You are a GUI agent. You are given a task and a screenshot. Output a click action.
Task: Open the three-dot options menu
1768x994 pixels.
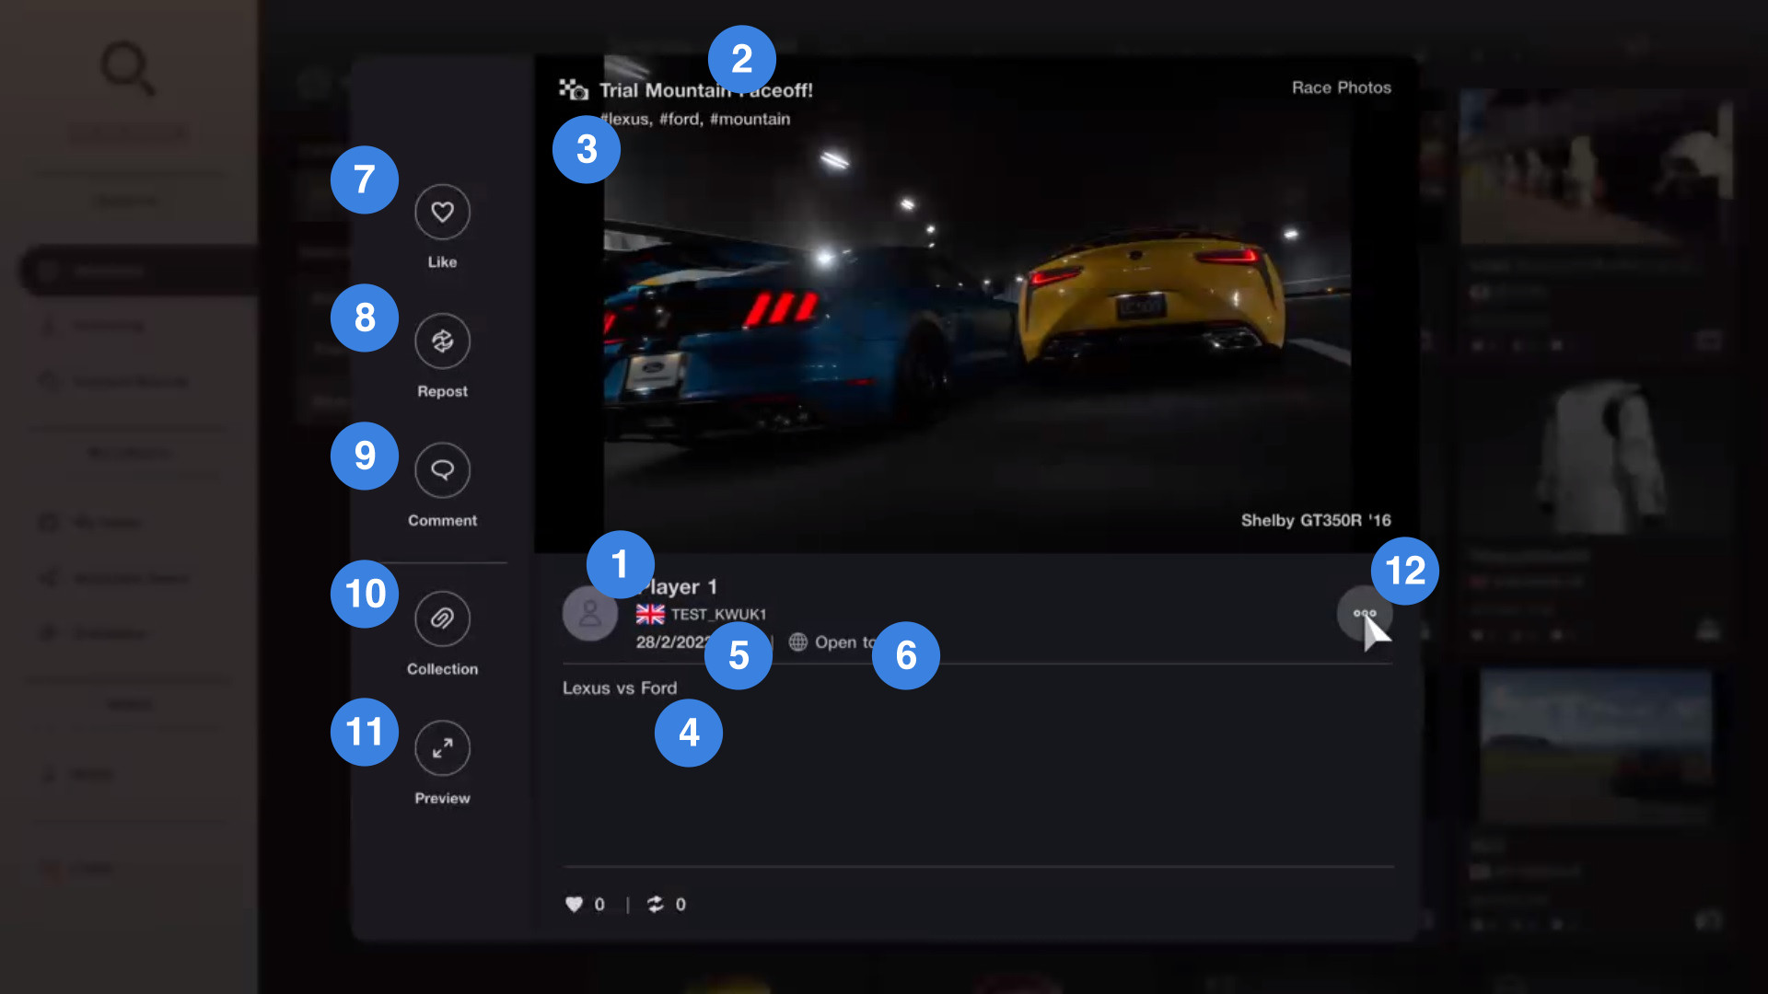coord(1364,614)
